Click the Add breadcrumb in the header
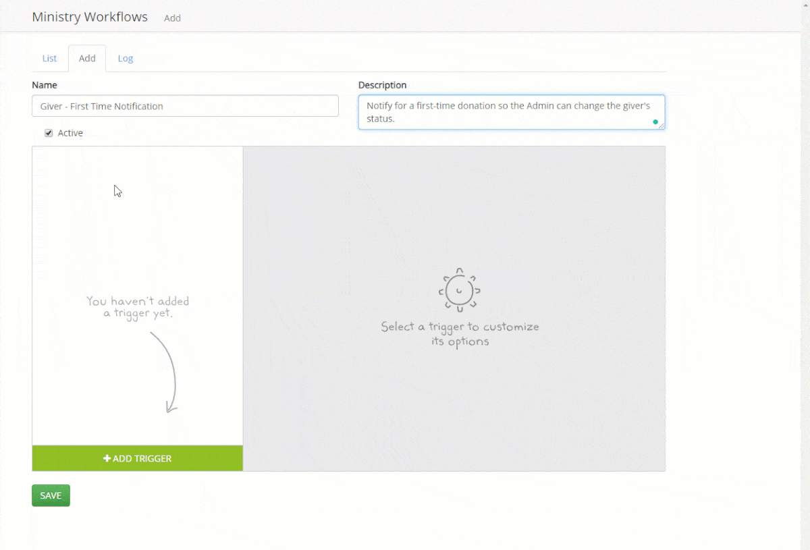 [172, 18]
